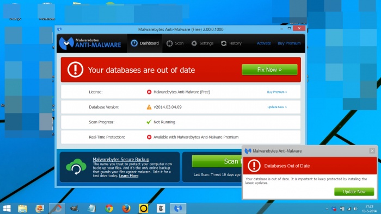Click the Malwarebytes taskbar button
Screen dimensions: 381x214
[x=178, y=209]
